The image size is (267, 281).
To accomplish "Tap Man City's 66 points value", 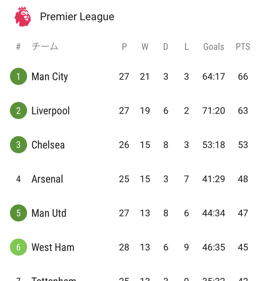I will [243, 76].
